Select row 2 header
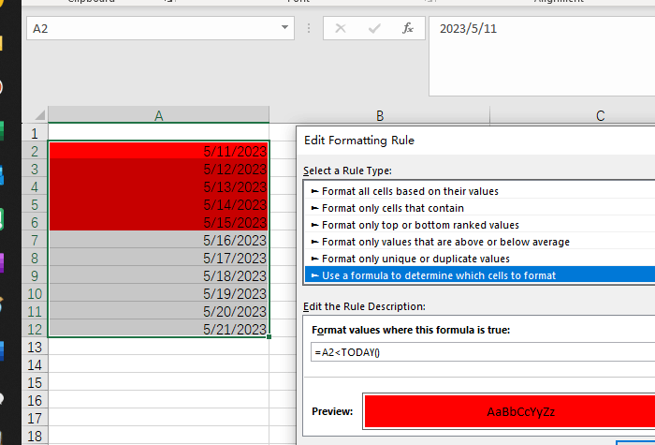 pos(35,152)
